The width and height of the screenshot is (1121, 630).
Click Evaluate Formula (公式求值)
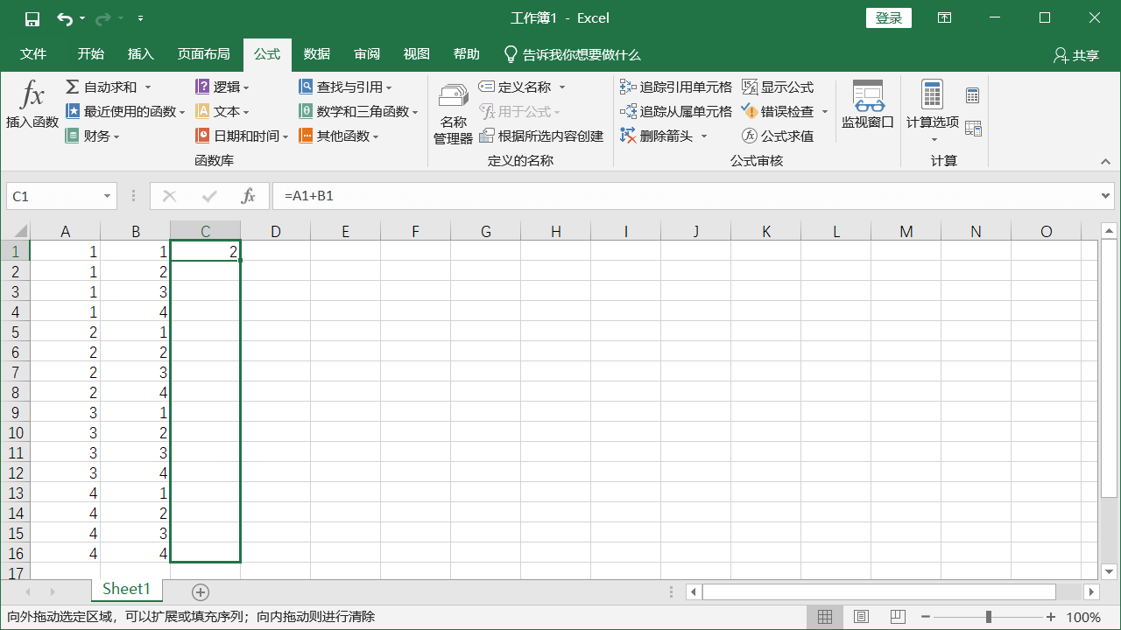coord(778,136)
